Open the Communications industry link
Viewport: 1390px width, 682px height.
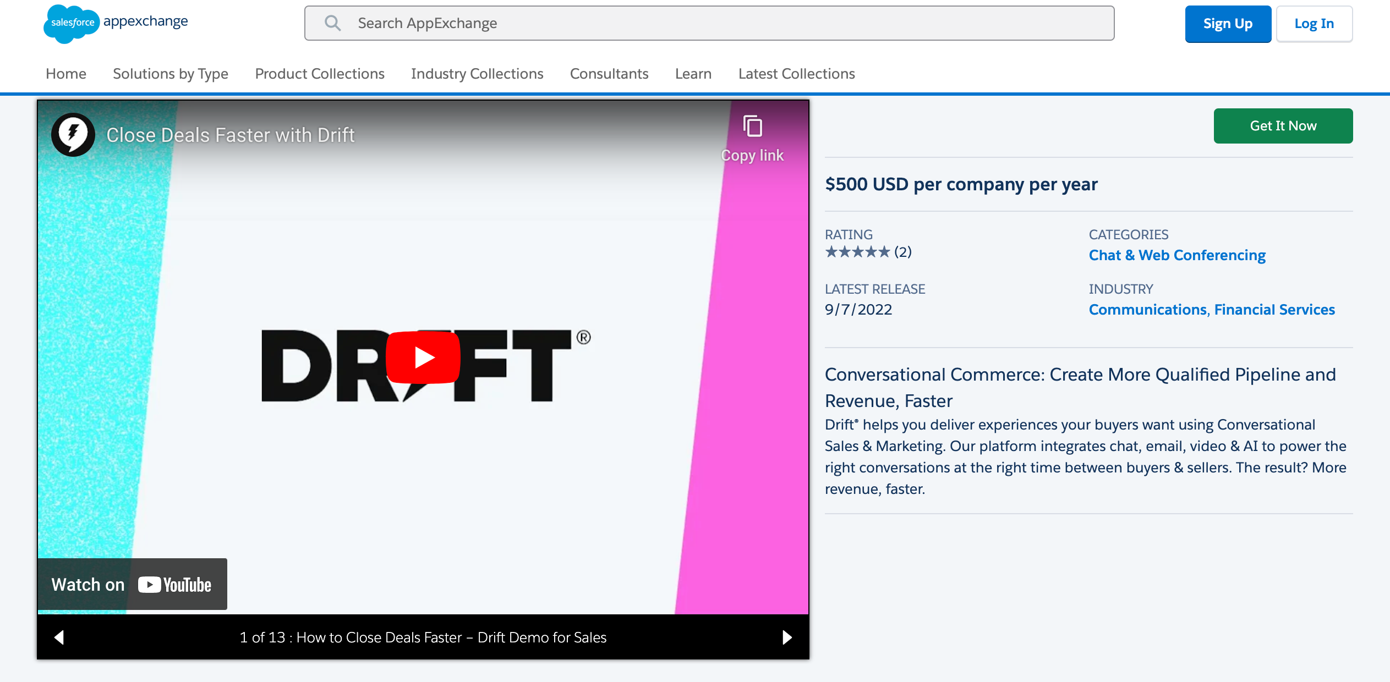(x=1148, y=310)
